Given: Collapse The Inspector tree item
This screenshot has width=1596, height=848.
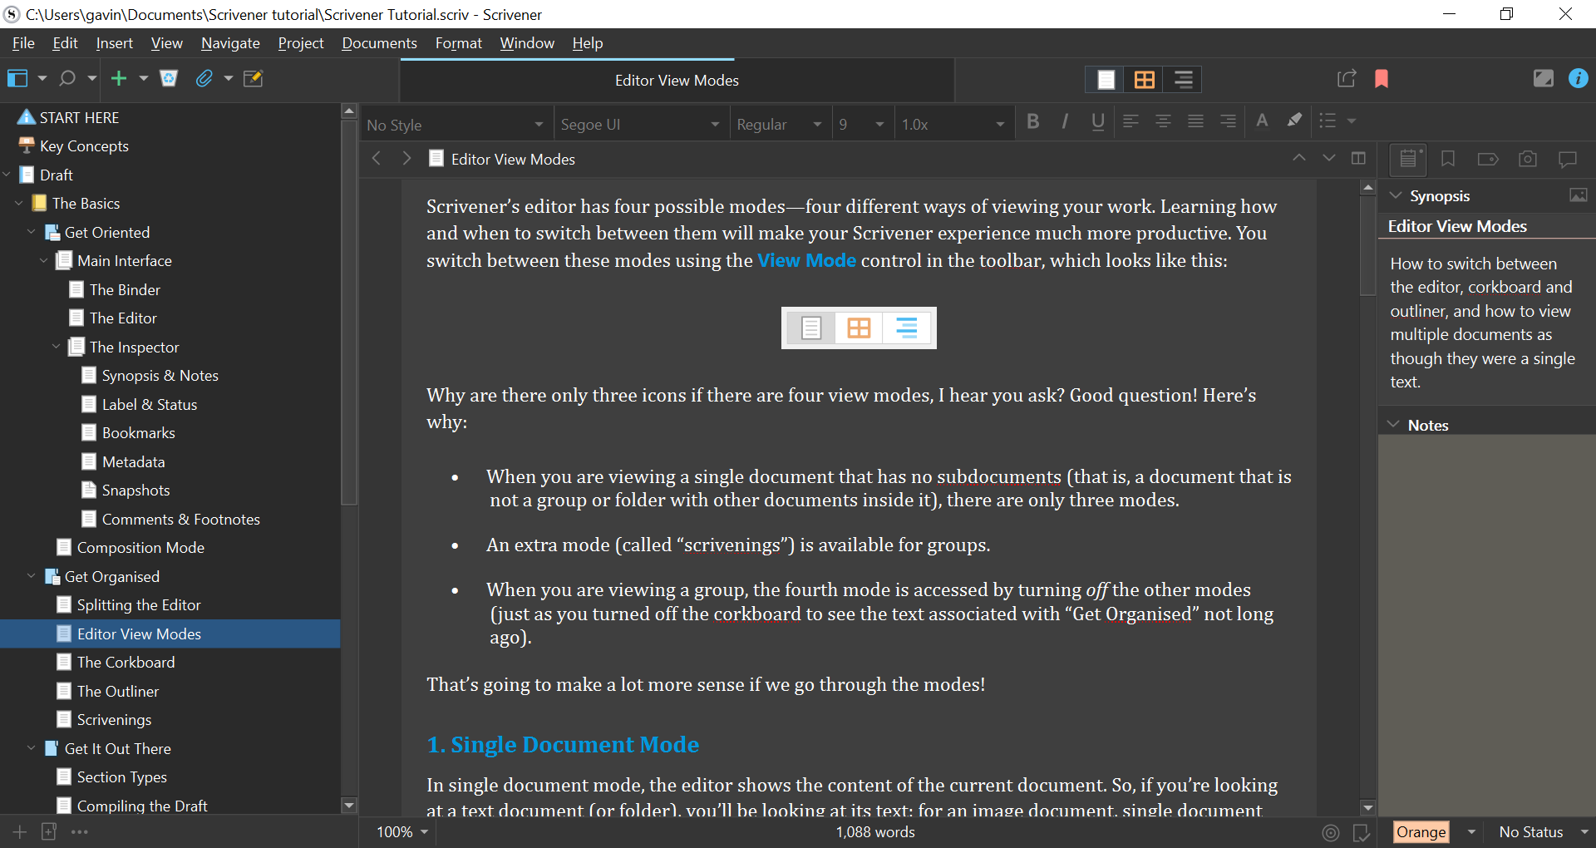Looking at the screenshot, I should pos(56,347).
